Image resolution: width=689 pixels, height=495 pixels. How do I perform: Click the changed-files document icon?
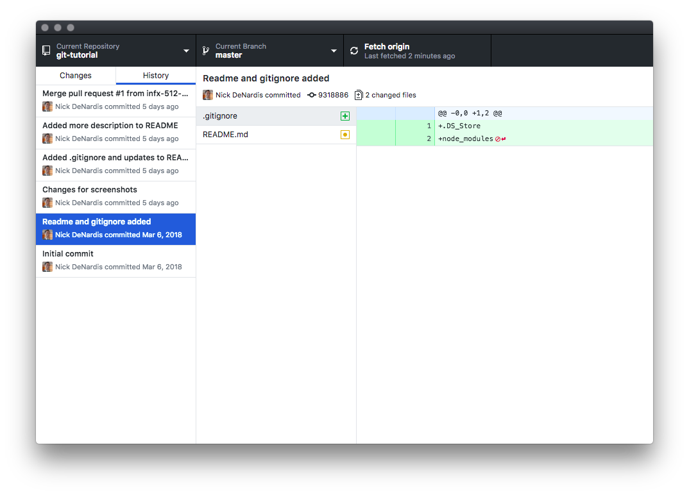tap(359, 94)
